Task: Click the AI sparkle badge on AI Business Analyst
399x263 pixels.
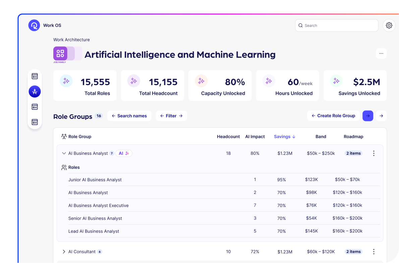Action: click(x=124, y=153)
